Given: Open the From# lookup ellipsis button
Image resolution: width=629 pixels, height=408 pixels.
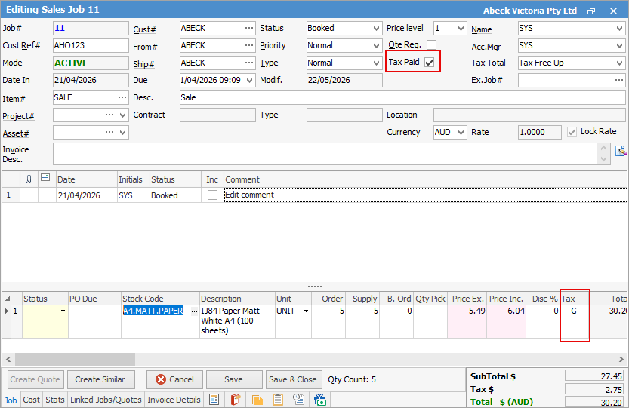Looking at the screenshot, I should (x=249, y=45).
